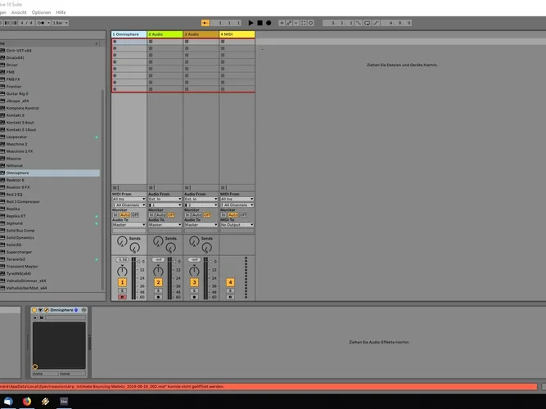Click the Omnisphere device hot-swap icon
This screenshot has height=409, width=546.
pyautogui.click(x=83, y=310)
